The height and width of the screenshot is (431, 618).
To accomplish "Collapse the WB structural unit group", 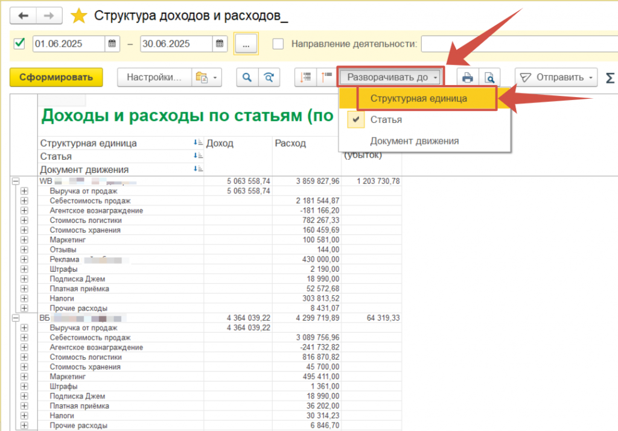I will tap(16, 181).
